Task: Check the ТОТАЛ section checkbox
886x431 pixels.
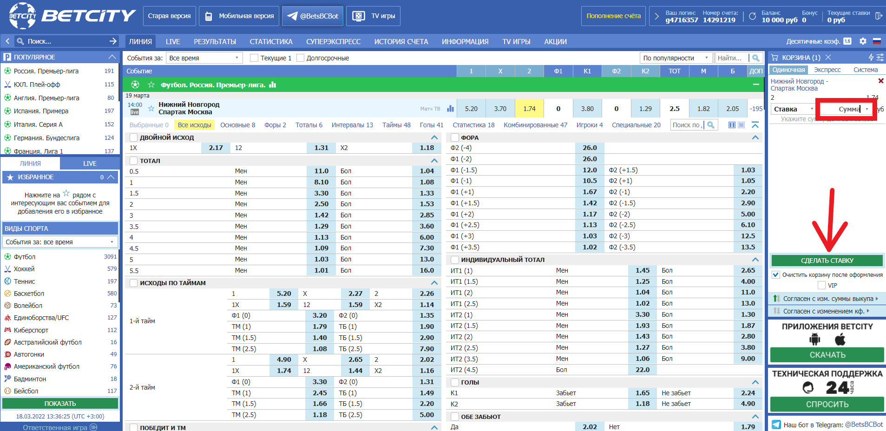Action: 134,161
